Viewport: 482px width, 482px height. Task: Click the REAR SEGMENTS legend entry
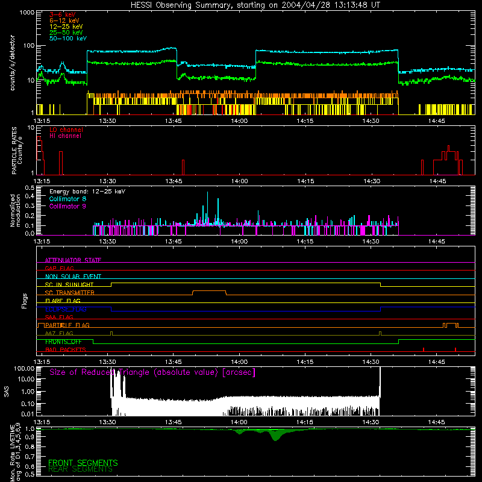pyautogui.click(x=81, y=469)
